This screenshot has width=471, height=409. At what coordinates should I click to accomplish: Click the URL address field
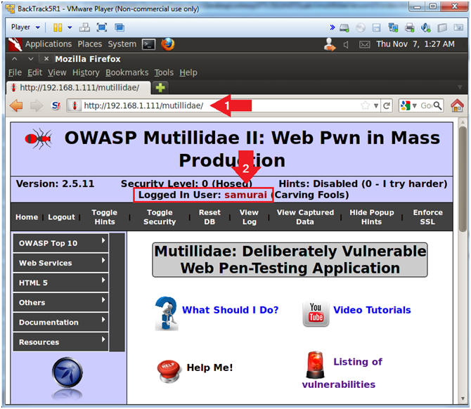221,105
